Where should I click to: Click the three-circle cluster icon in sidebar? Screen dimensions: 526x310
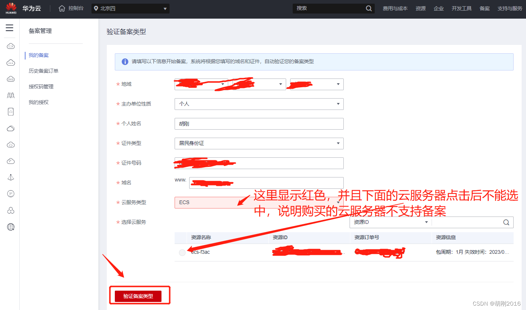click(11, 210)
